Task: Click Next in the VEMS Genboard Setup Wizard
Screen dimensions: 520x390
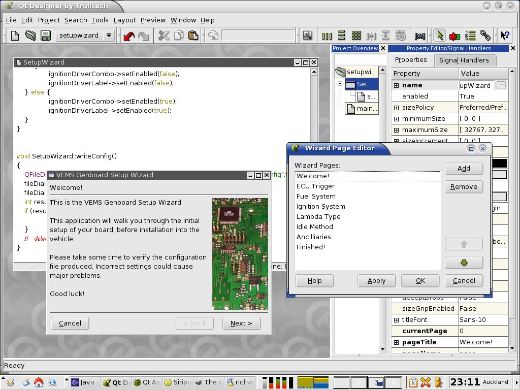Action: [241, 323]
